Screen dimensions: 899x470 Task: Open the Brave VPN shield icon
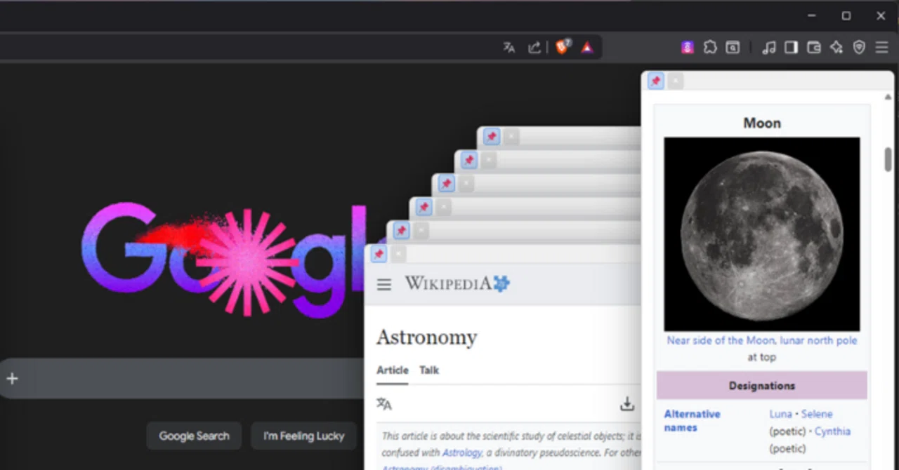(859, 48)
